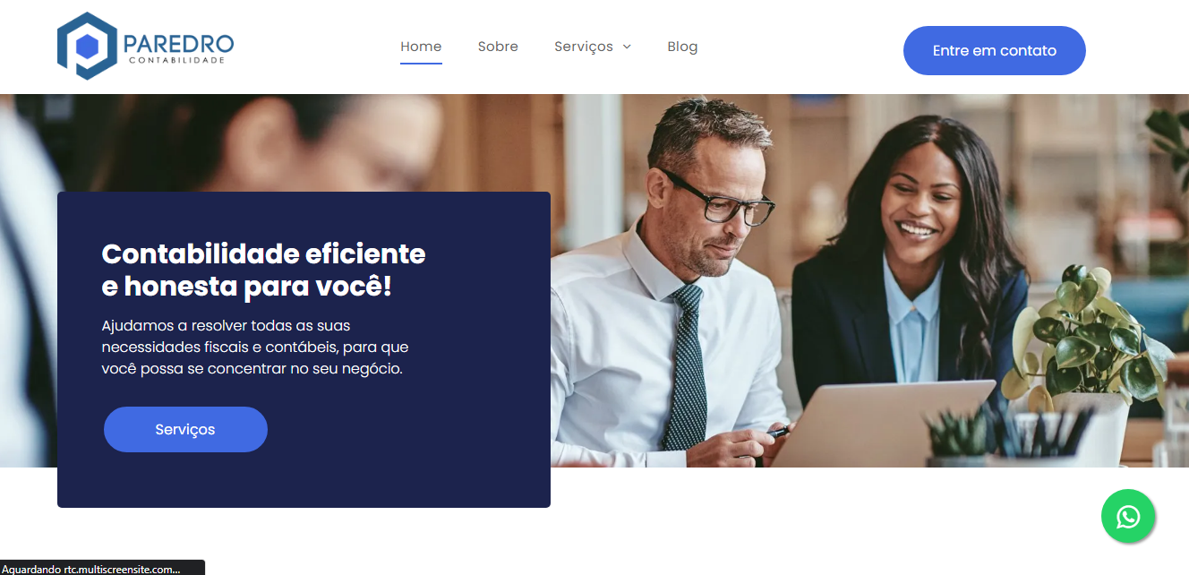
Task: Click the laptop in the hero image
Action: pyautogui.click(x=882, y=424)
